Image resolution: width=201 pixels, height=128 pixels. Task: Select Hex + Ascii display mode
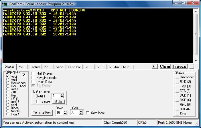pos(7,86)
